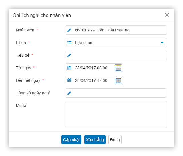
Task: Click the Xóa trắng button
Action: tap(95, 140)
